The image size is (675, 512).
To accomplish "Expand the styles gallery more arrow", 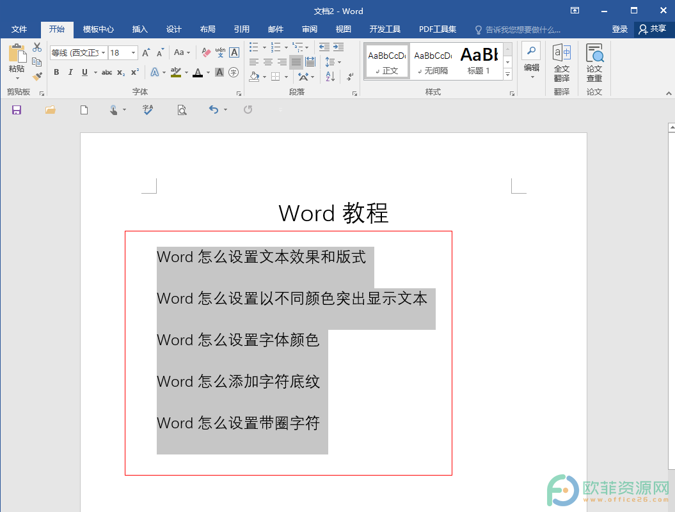I will tap(508, 74).
